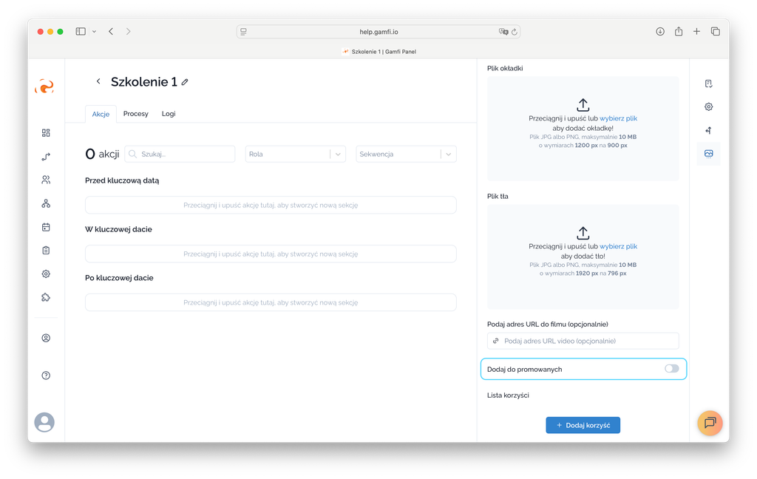
Task: Click the pencil icon next to Szkolenie 1
Action: coord(185,82)
